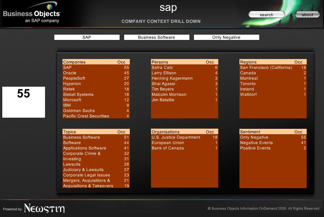Choose Acquisitions & Takeovers topic
The image size is (324, 217).
coord(96,186)
